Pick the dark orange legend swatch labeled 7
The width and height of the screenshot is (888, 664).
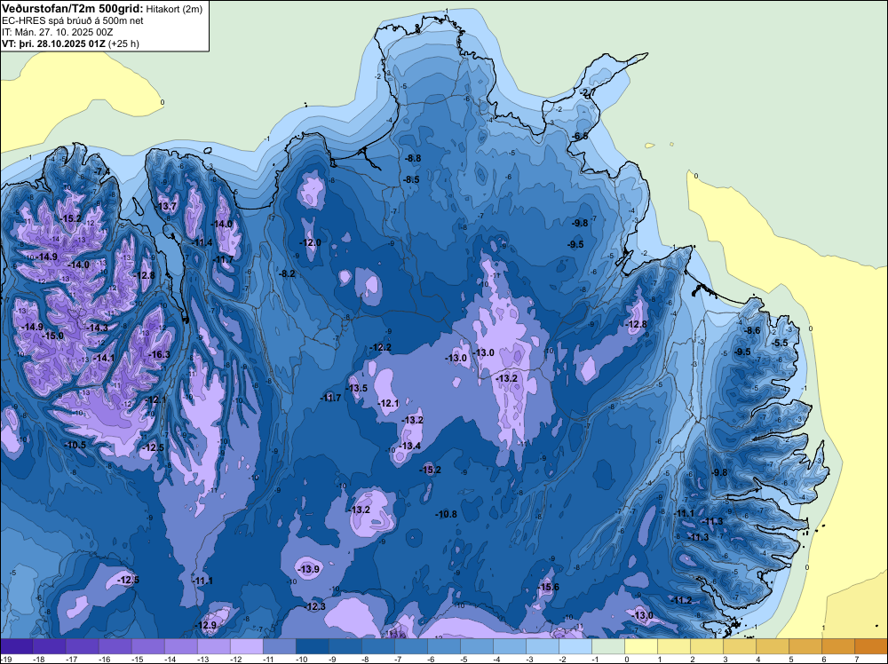coord(871,646)
